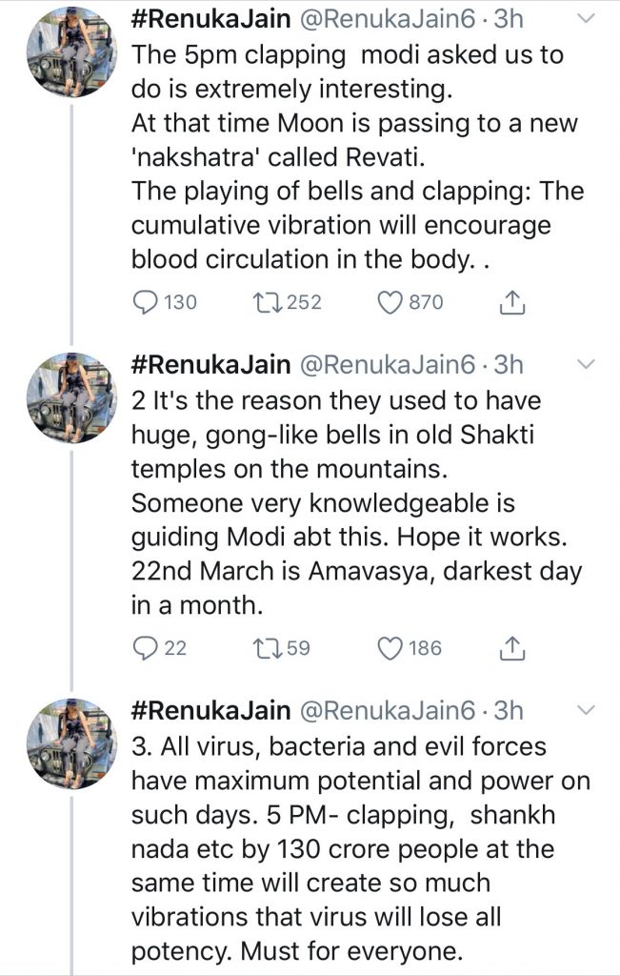Expand the options chevron on the second tweet

[587, 363]
